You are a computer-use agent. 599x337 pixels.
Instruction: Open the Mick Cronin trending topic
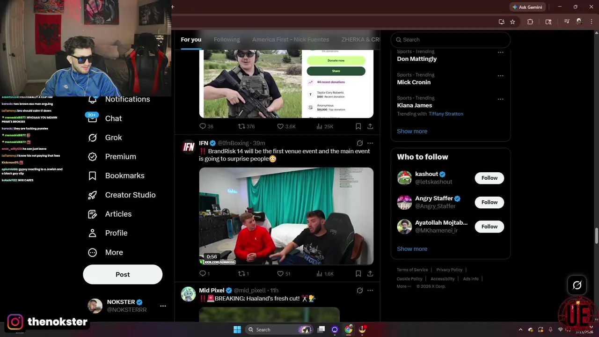414,82
